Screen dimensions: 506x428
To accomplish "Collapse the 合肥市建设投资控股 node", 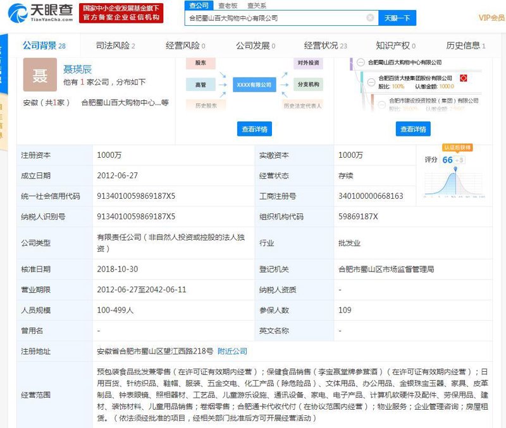I will [382, 104].
